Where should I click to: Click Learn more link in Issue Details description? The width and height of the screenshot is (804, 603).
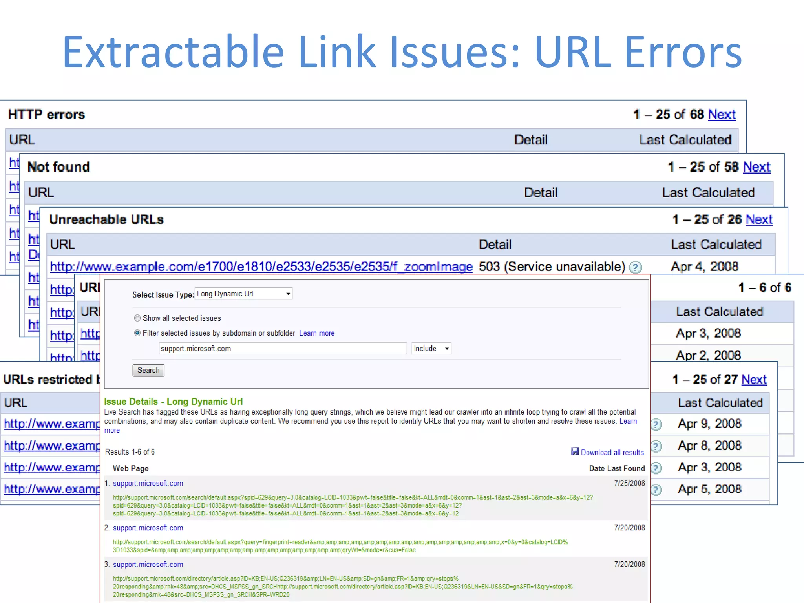628,421
